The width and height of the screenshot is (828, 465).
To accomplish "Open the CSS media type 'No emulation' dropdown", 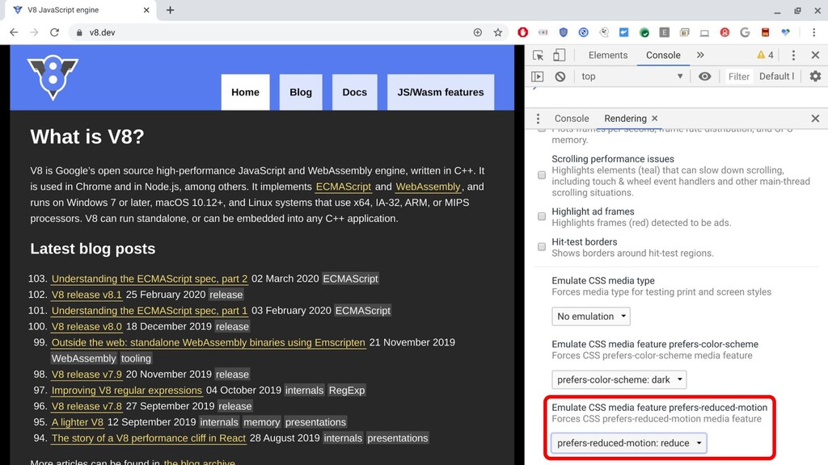I will click(x=591, y=316).
